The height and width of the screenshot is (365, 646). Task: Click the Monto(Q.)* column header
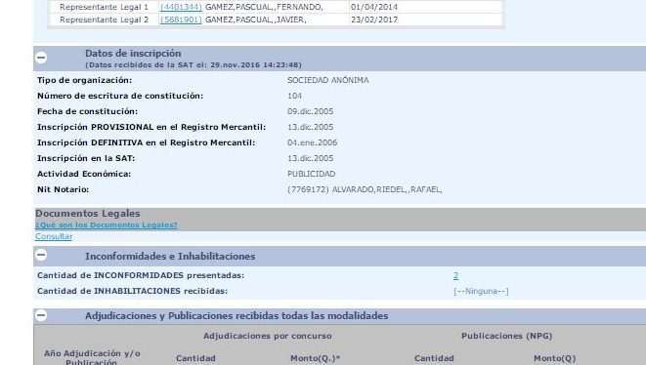(x=315, y=358)
